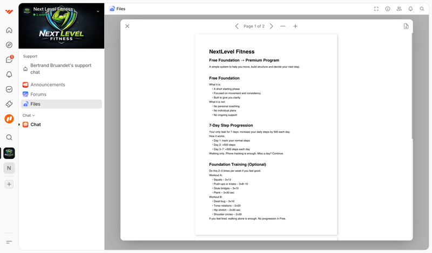Click the Whop logo icon
The image size is (432, 253).
tap(9, 11)
